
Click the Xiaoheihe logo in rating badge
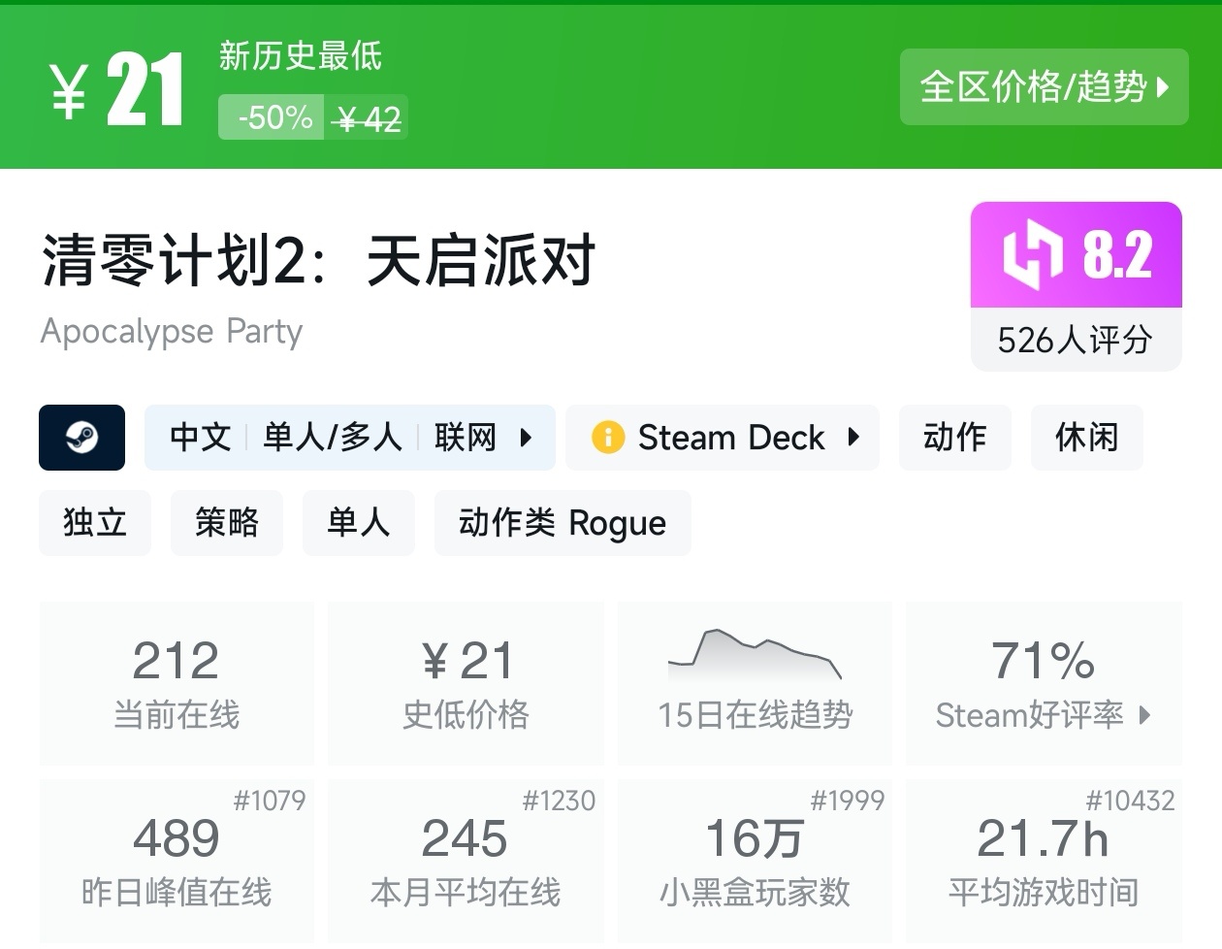1033,256
